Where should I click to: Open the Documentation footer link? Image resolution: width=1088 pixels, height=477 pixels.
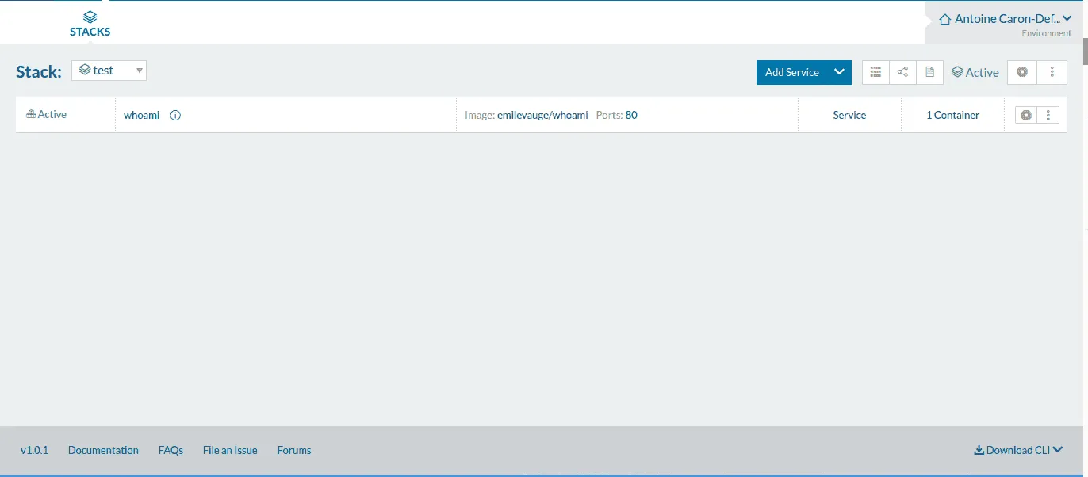click(103, 450)
